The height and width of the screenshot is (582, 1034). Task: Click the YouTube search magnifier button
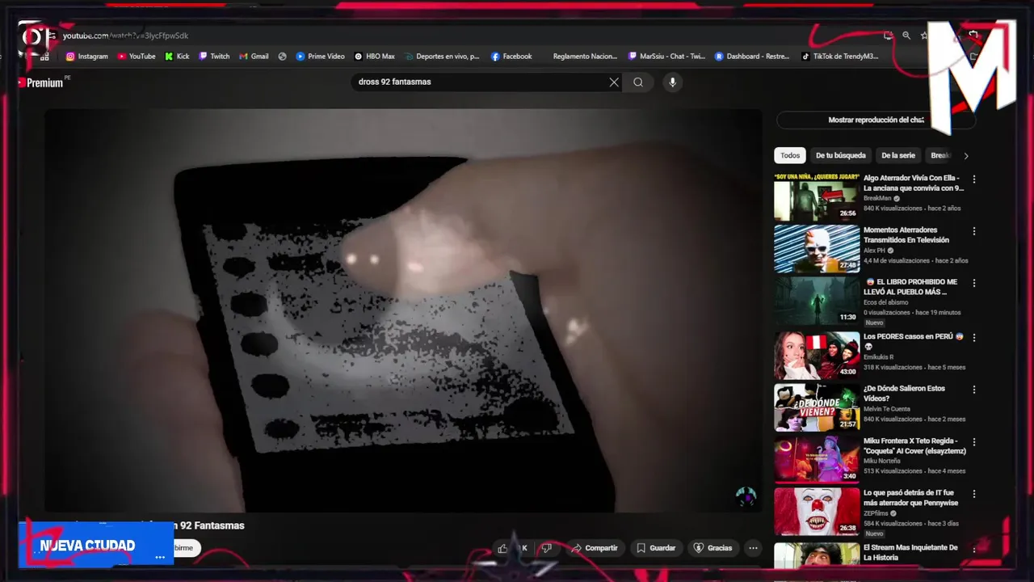tap(638, 82)
